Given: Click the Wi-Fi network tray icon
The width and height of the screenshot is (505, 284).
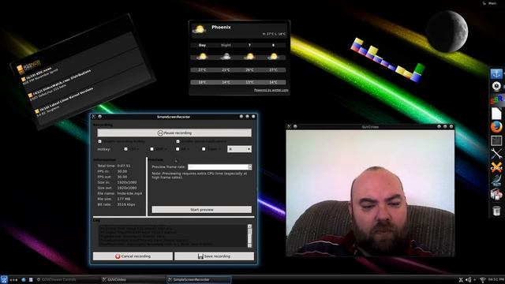Looking at the screenshot, I should tap(482, 280).
